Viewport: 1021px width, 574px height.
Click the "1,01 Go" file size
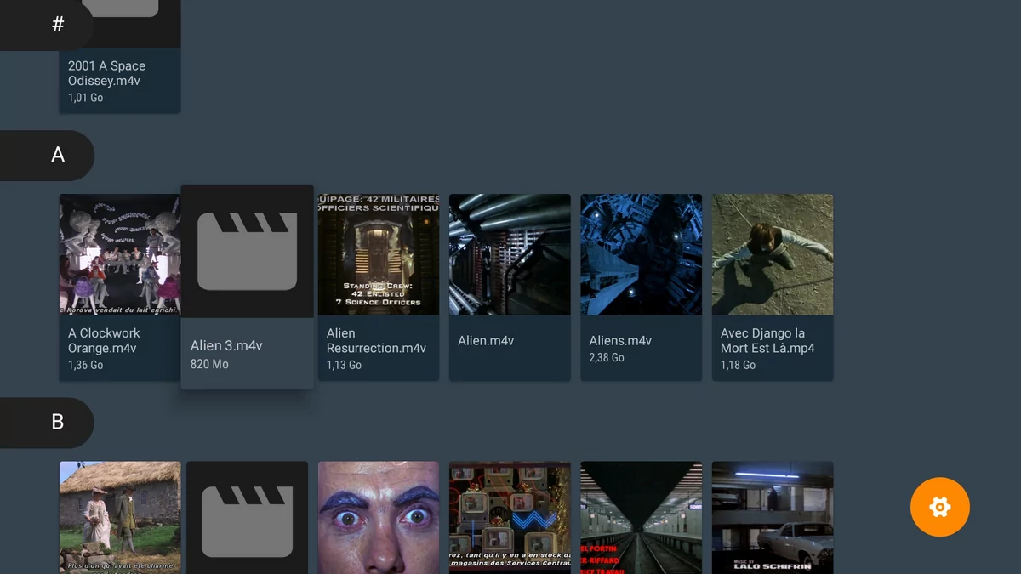(85, 98)
